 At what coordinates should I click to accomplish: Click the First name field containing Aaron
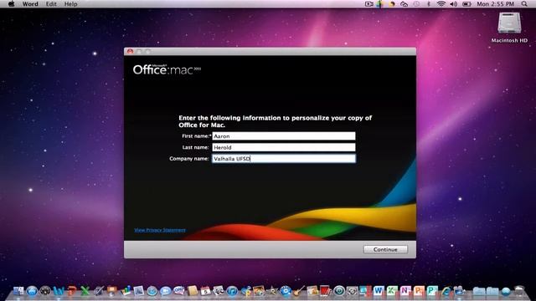click(284, 136)
